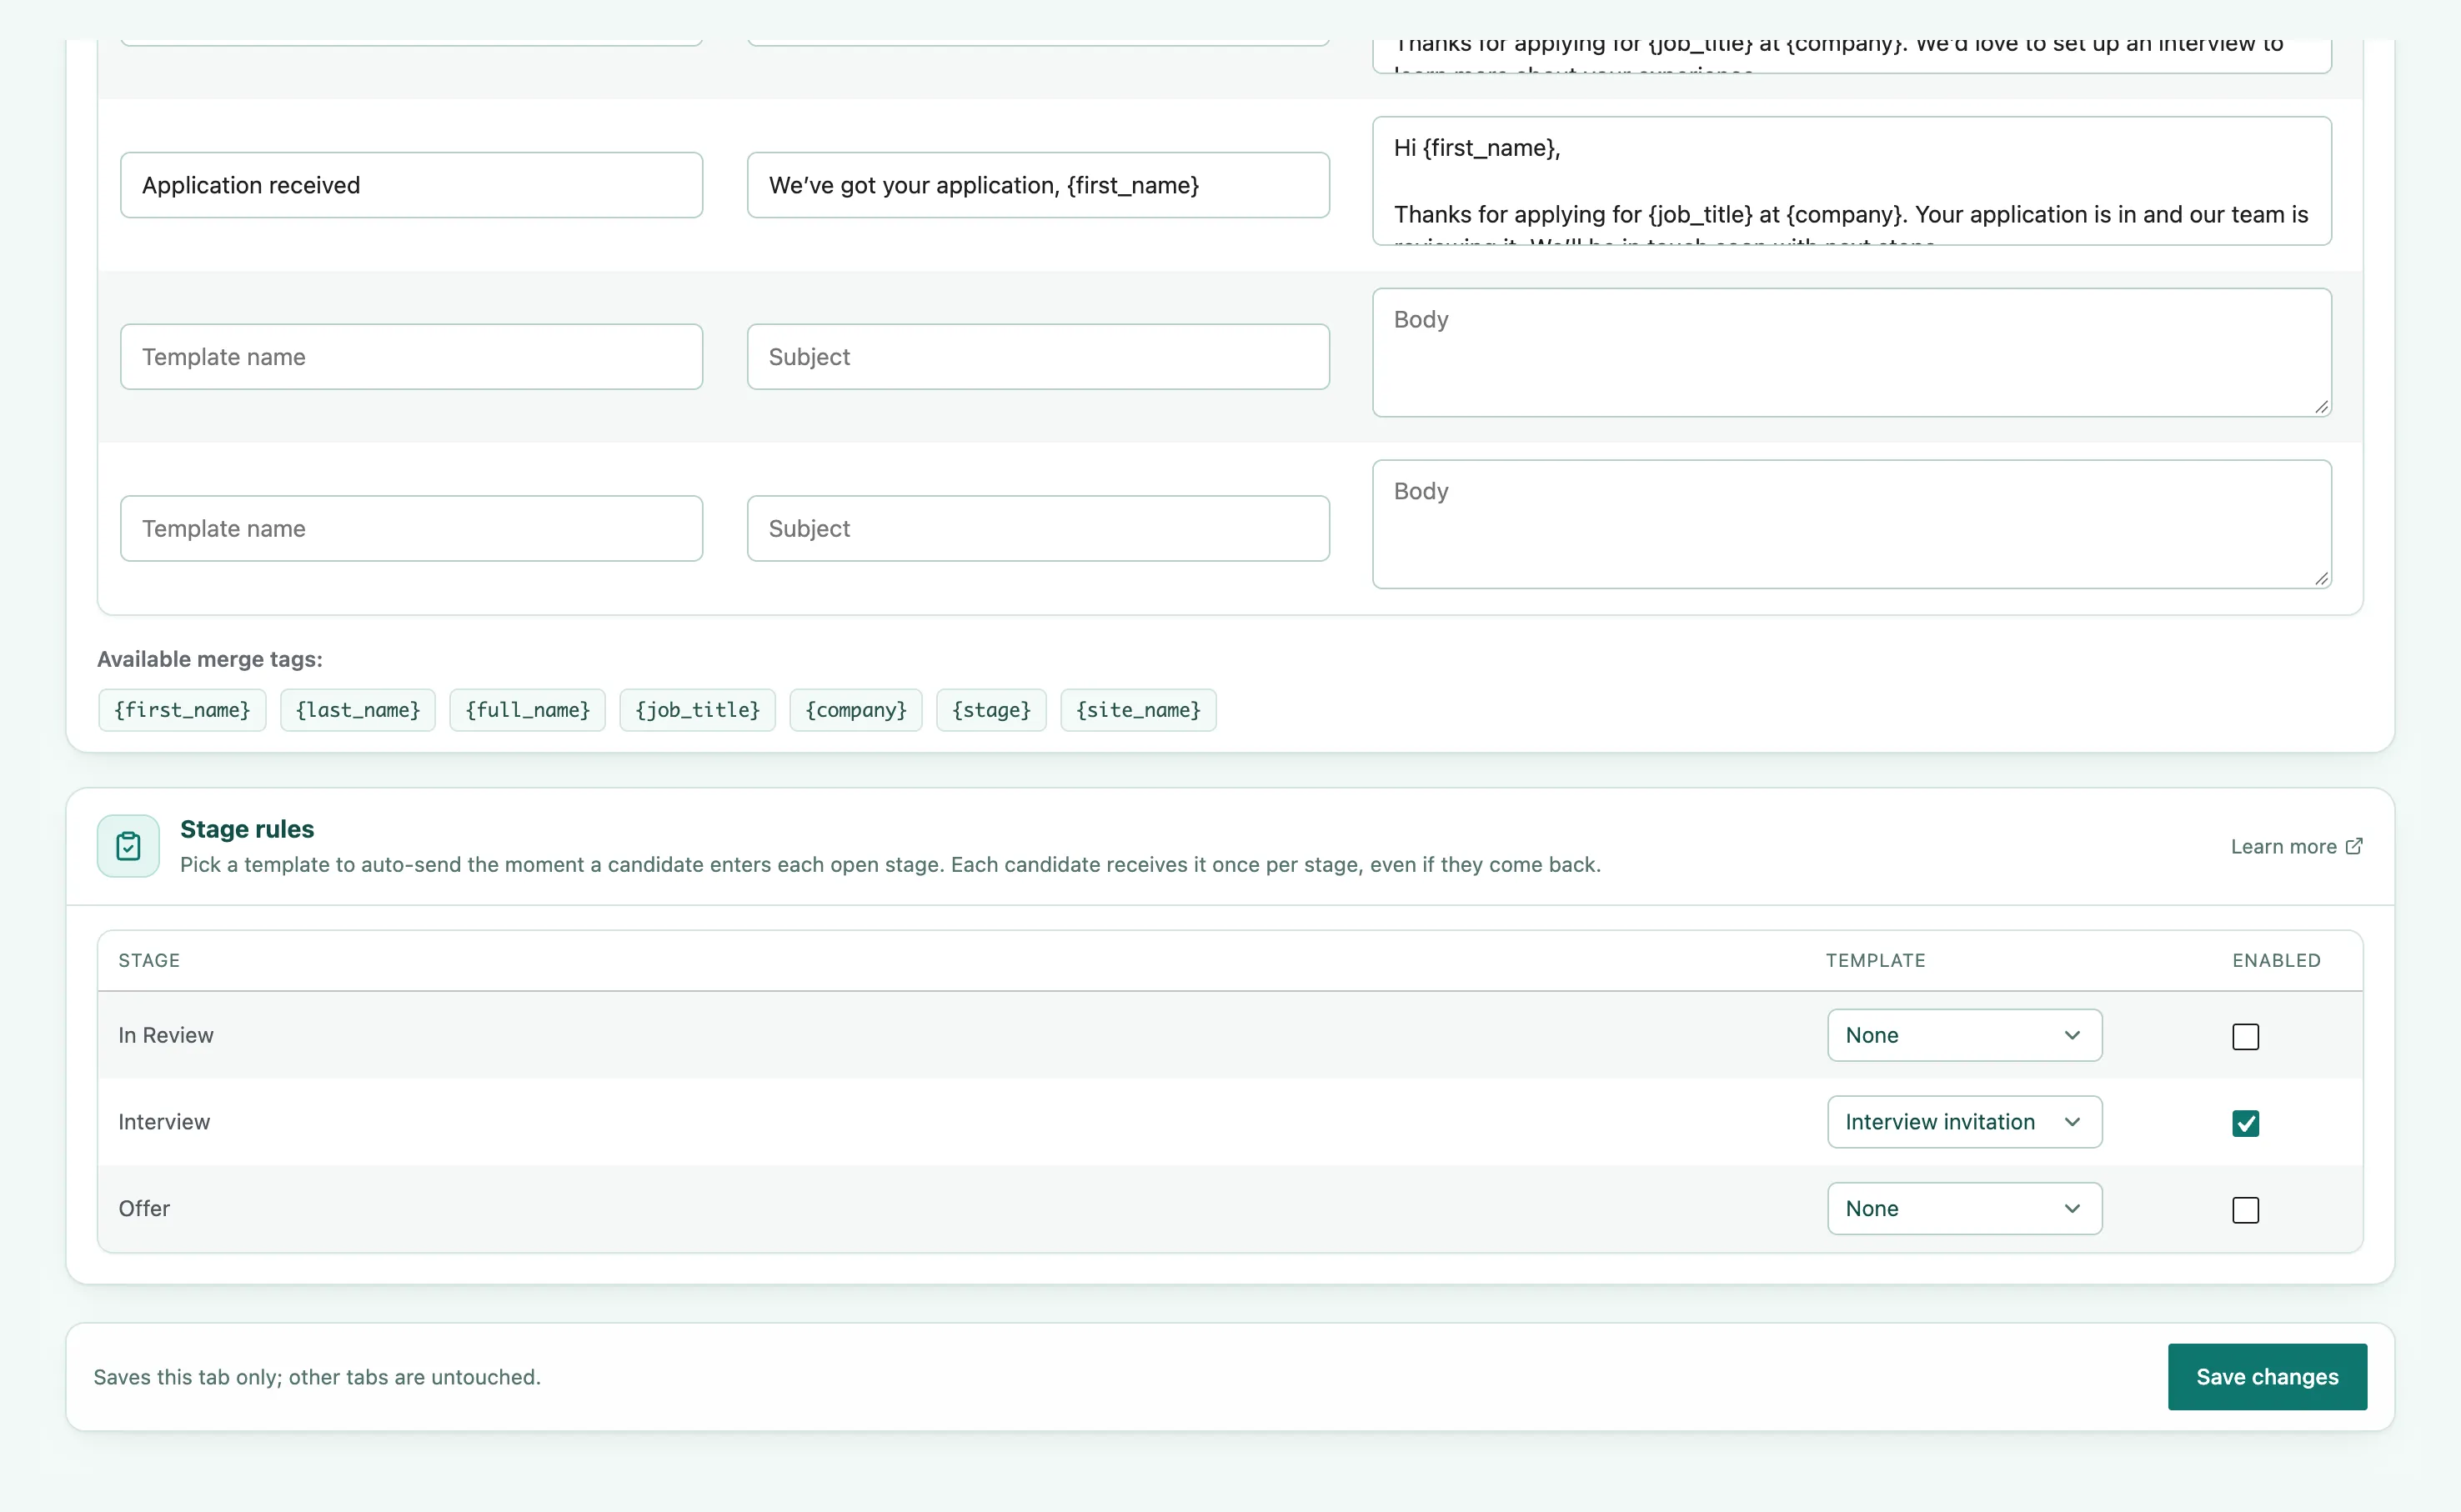
Task: Click the Available merge tags label
Action: [210, 659]
